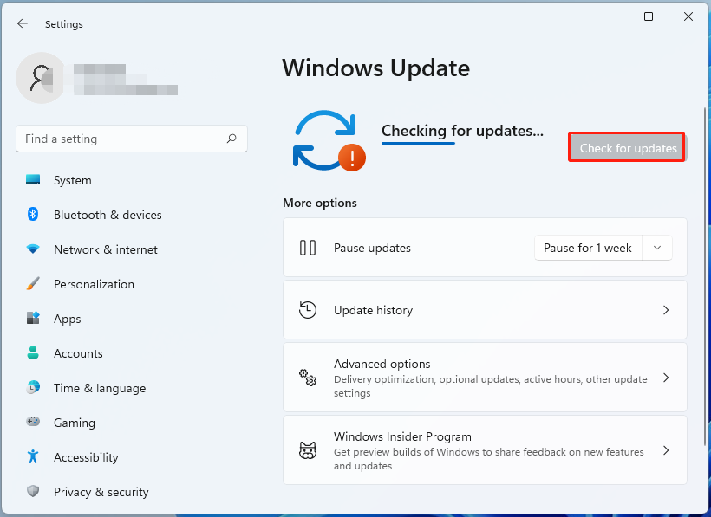The height and width of the screenshot is (517, 711).
Task: Click the Get preview builds description text
Action: [489, 459]
